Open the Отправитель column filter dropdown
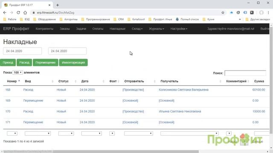The height and width of the screenshot is (153, 273). (138, 133)
